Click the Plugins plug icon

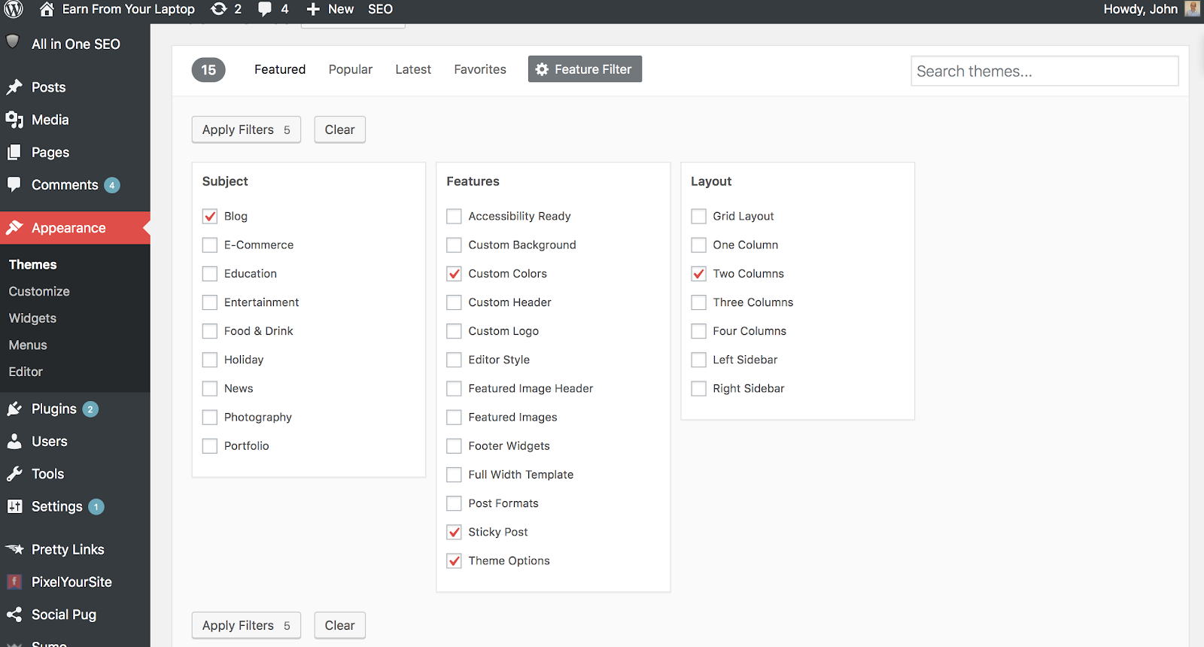pyautogui.click(x=14, y=409)
